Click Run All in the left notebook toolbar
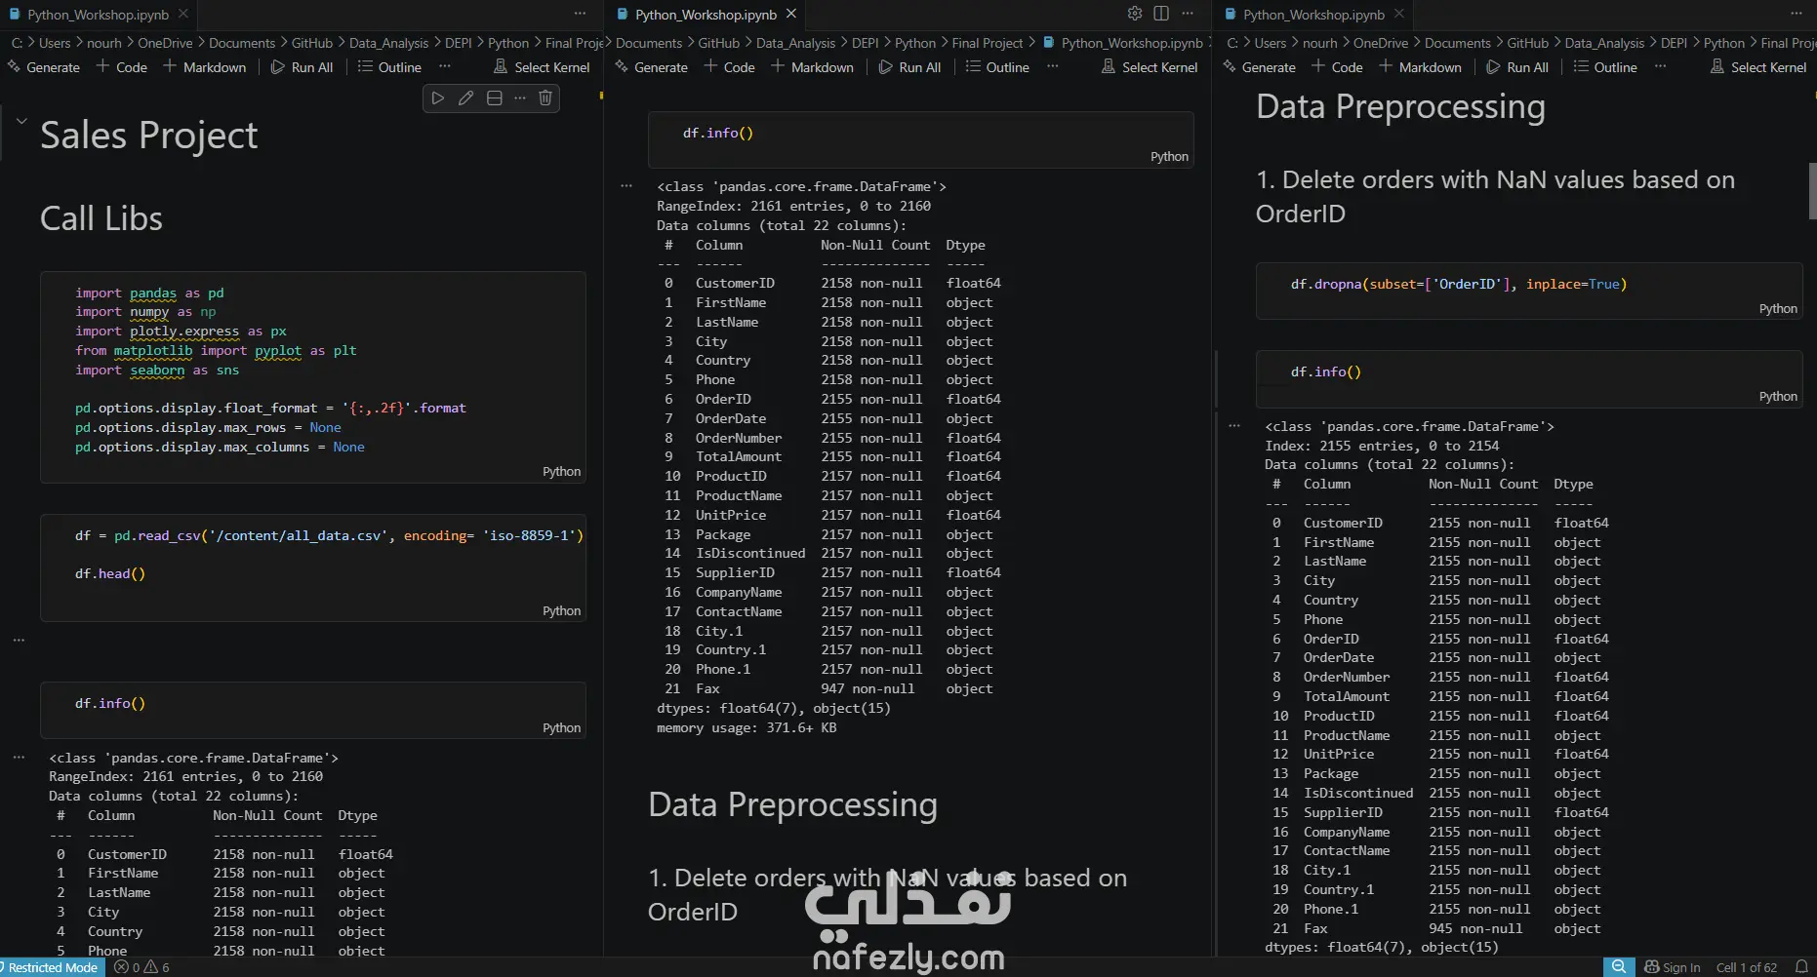Viewport: 1817px width, 977px height. click(x=303, y=67)
